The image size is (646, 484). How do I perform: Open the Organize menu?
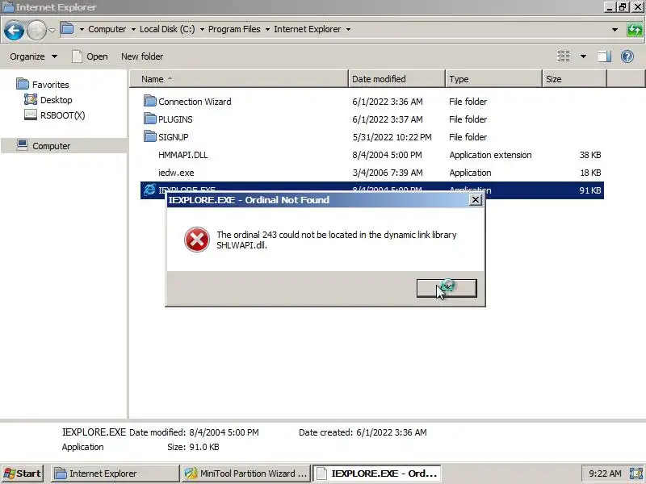33,56
